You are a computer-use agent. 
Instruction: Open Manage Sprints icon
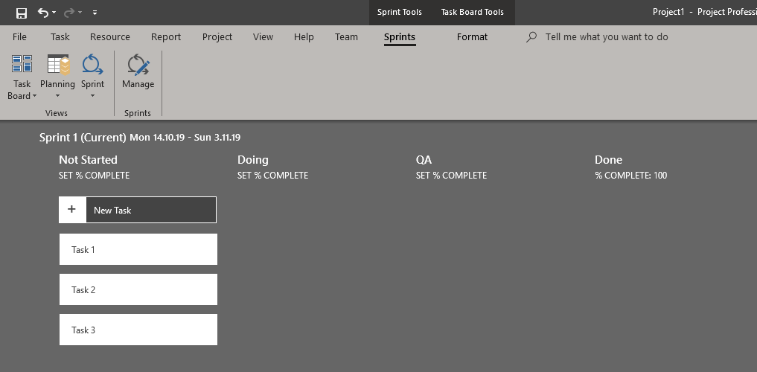[x=138, y=65]
